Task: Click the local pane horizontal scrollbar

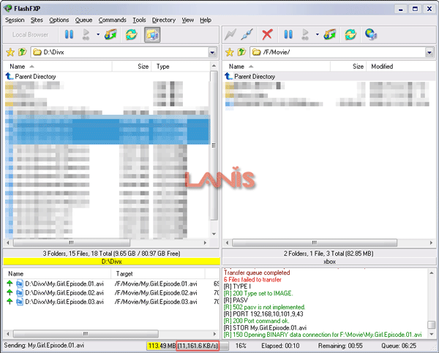Action: [72, 243]
